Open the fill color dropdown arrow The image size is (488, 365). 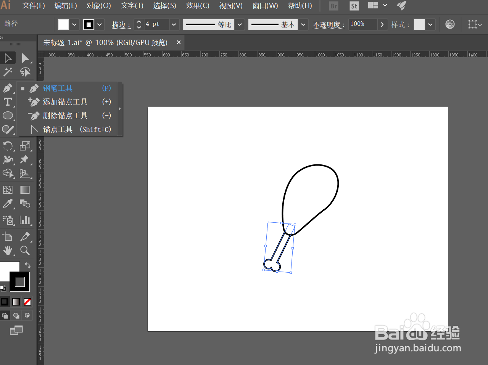(x=74, y=24)
